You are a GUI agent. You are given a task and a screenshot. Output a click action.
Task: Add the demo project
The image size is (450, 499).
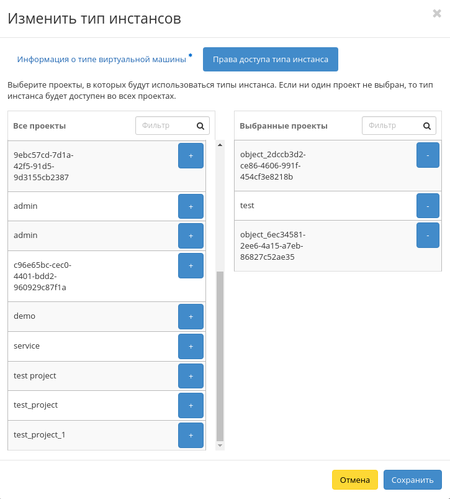(x=191, y=317)
